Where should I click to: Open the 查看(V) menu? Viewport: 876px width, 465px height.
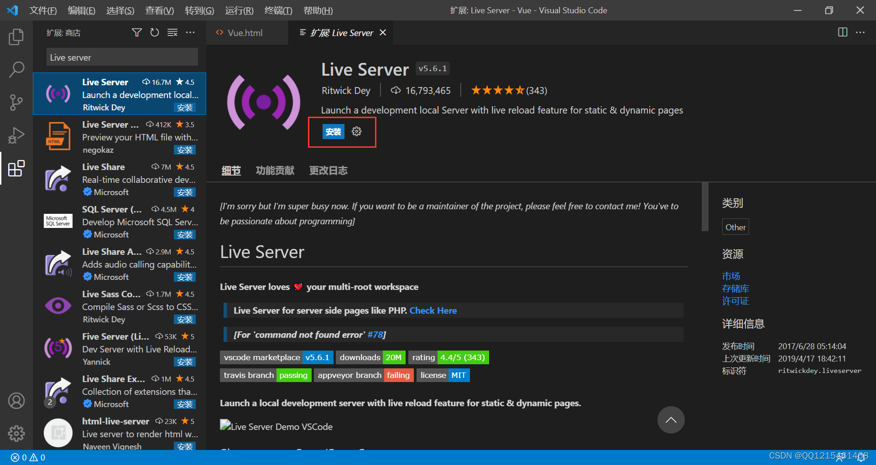click(159, 10)
